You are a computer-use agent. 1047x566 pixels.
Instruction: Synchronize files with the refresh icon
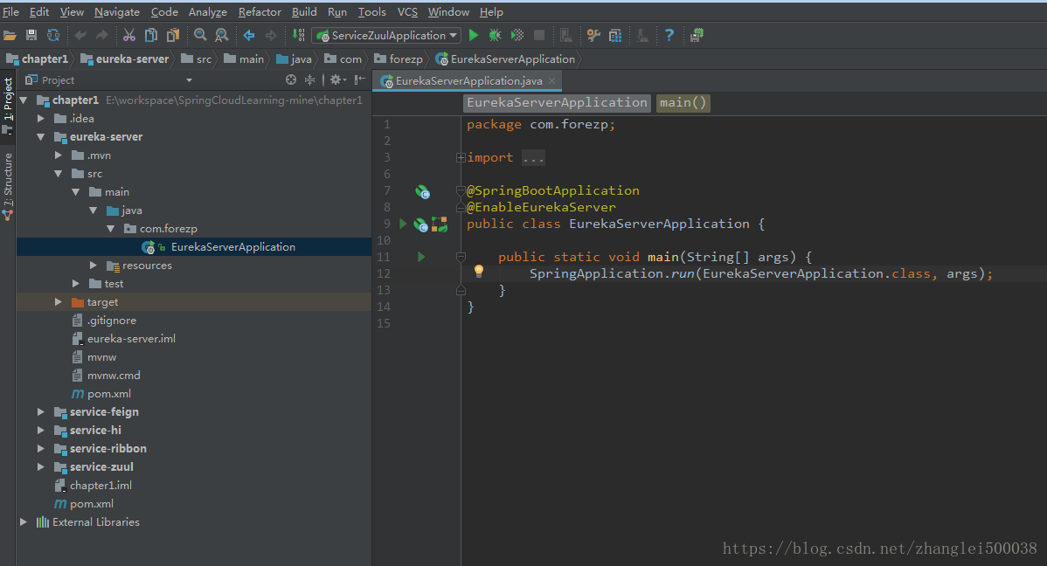point(52,35)
